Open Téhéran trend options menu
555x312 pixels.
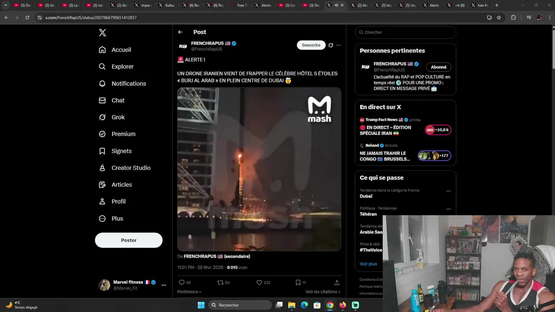tap(448, 209)
